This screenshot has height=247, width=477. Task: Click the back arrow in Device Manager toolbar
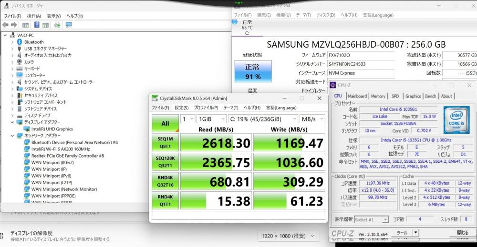pyautogui.click(x=5, y=25)
